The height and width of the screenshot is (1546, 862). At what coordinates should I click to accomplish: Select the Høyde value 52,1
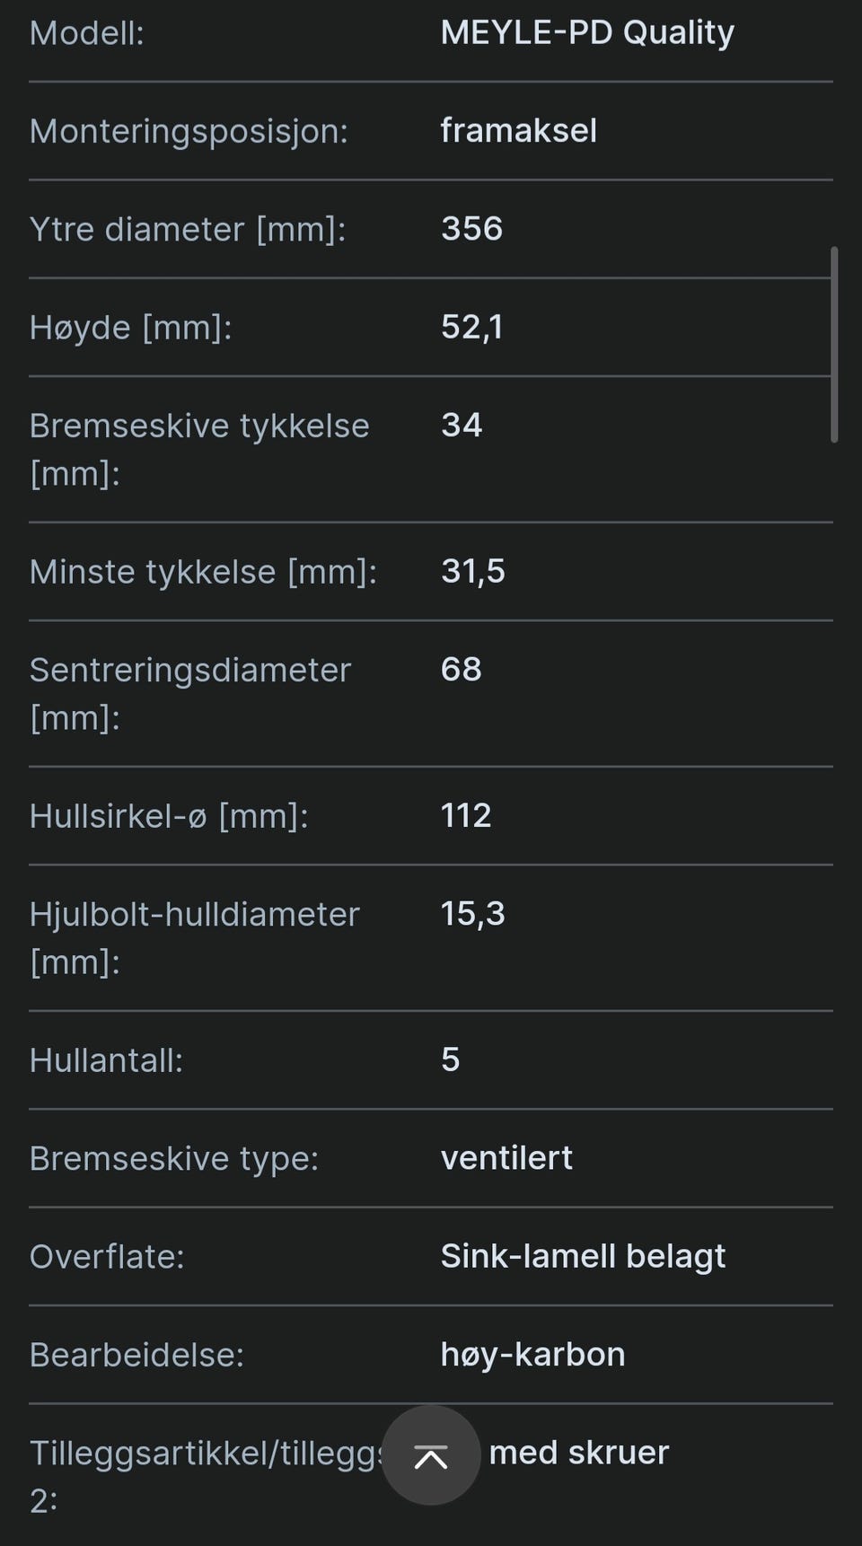coord(471,327)
